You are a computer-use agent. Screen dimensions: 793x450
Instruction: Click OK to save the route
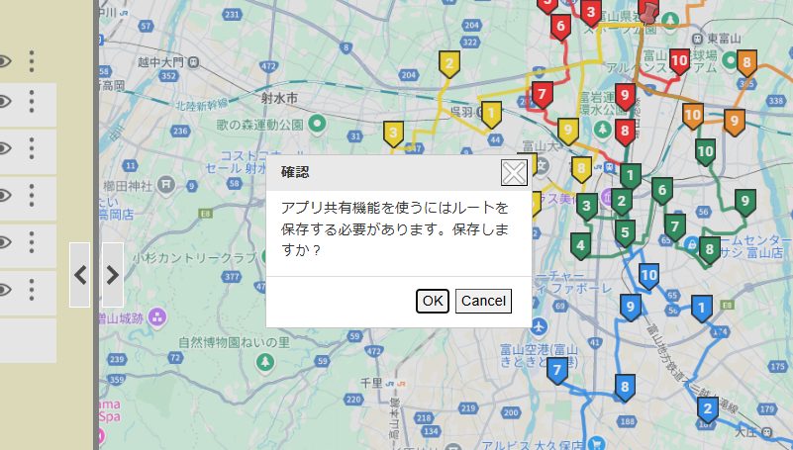pos(432,301)
